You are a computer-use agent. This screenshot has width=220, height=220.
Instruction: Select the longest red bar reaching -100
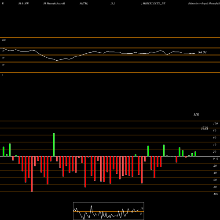tap(32, 174)
